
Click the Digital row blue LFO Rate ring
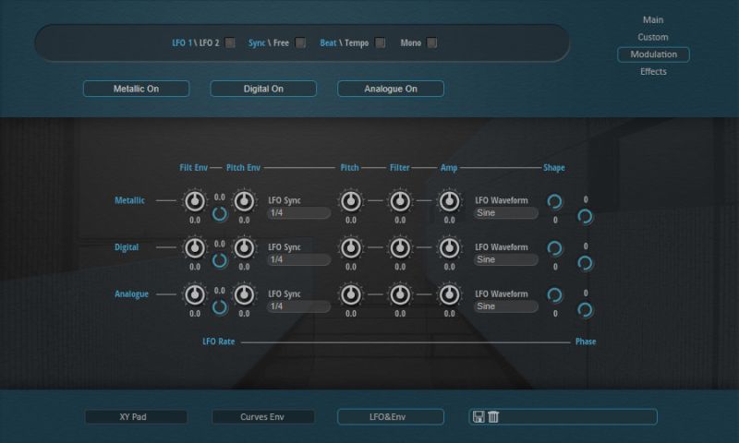[x=220, y=260]
